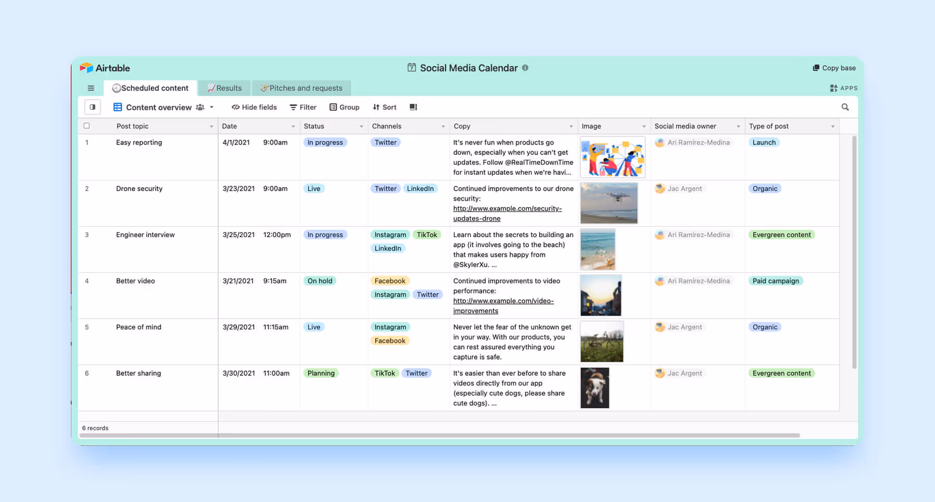This screenshot has width=935, height=502.
Task: Toggle the sidebar panel icon
Action: click(92, 107)
